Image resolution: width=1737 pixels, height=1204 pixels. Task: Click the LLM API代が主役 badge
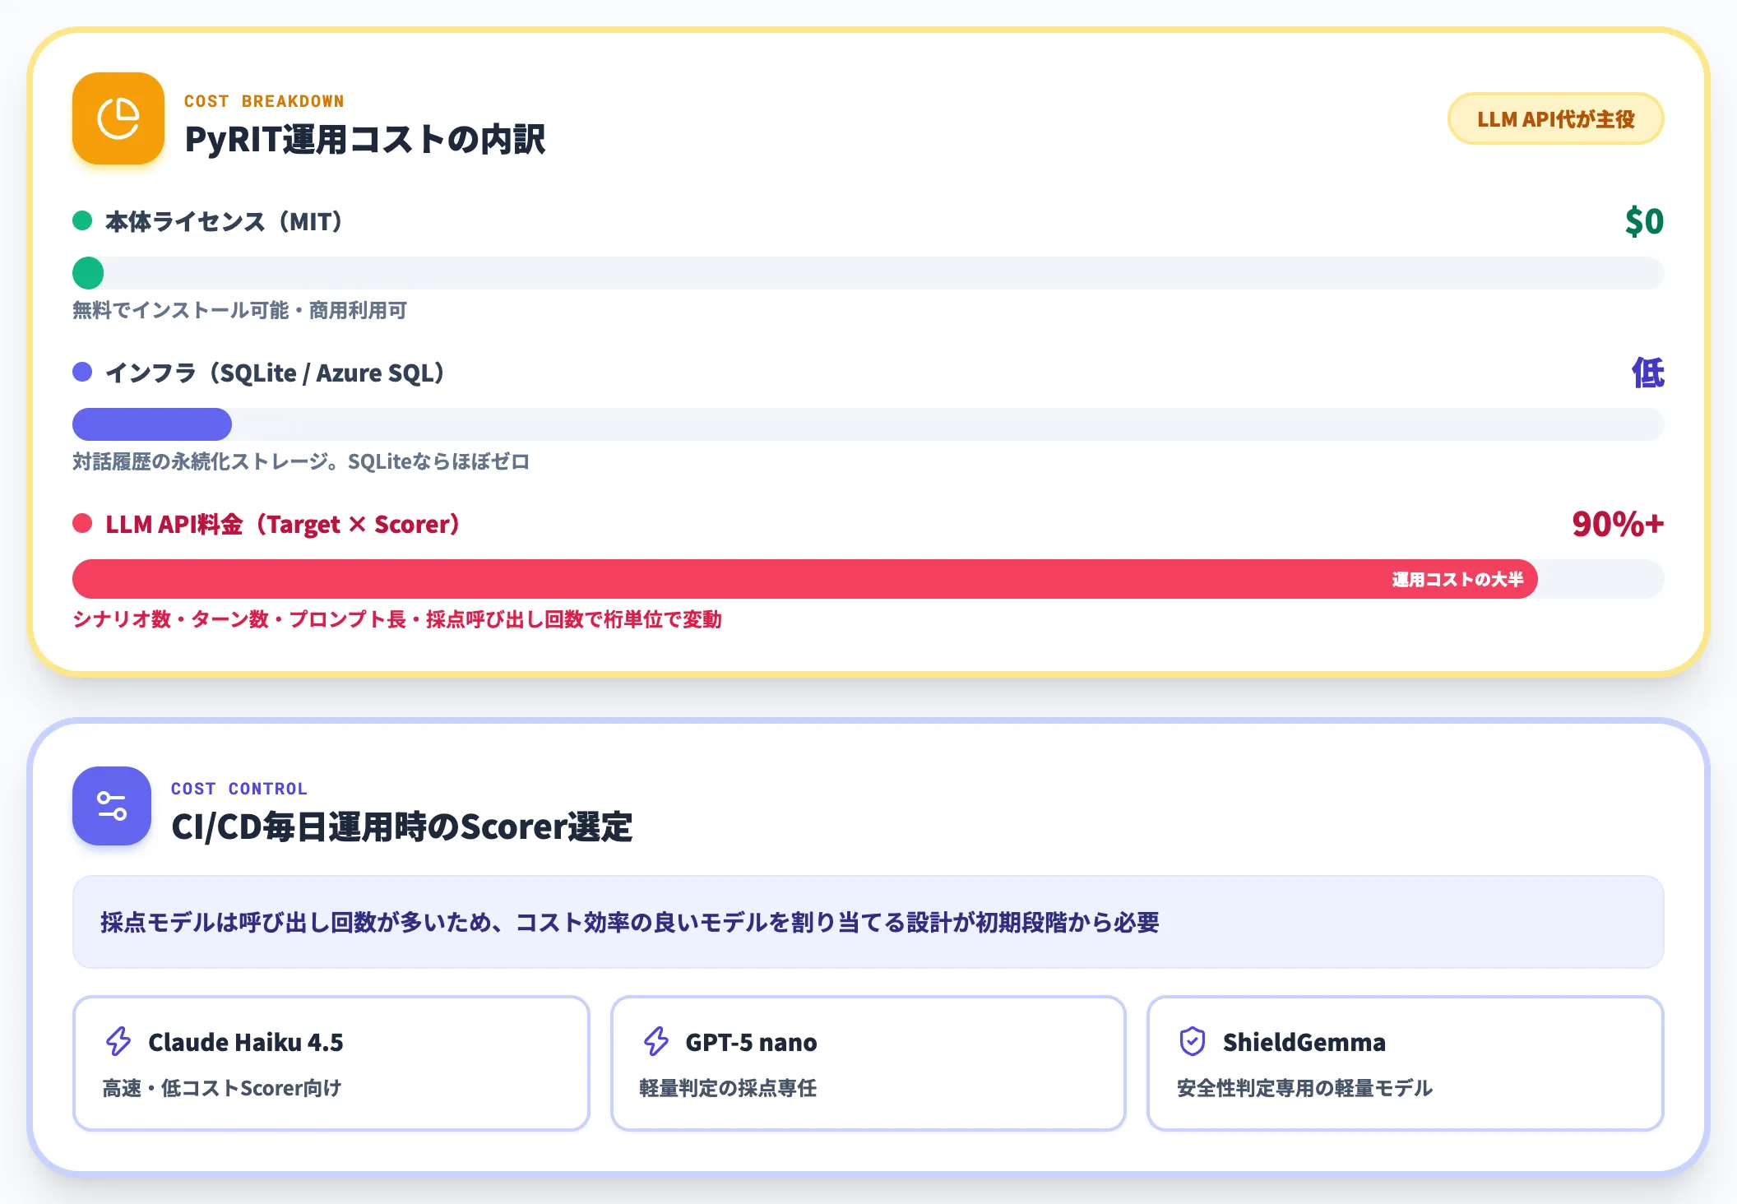tap(1555, 119)
